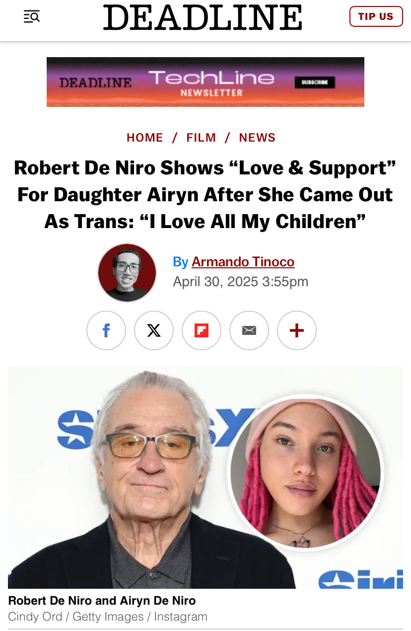Click Subscribe on TechLine newsletter banner
Screen dimensions: 411x631
click(315, 82)
